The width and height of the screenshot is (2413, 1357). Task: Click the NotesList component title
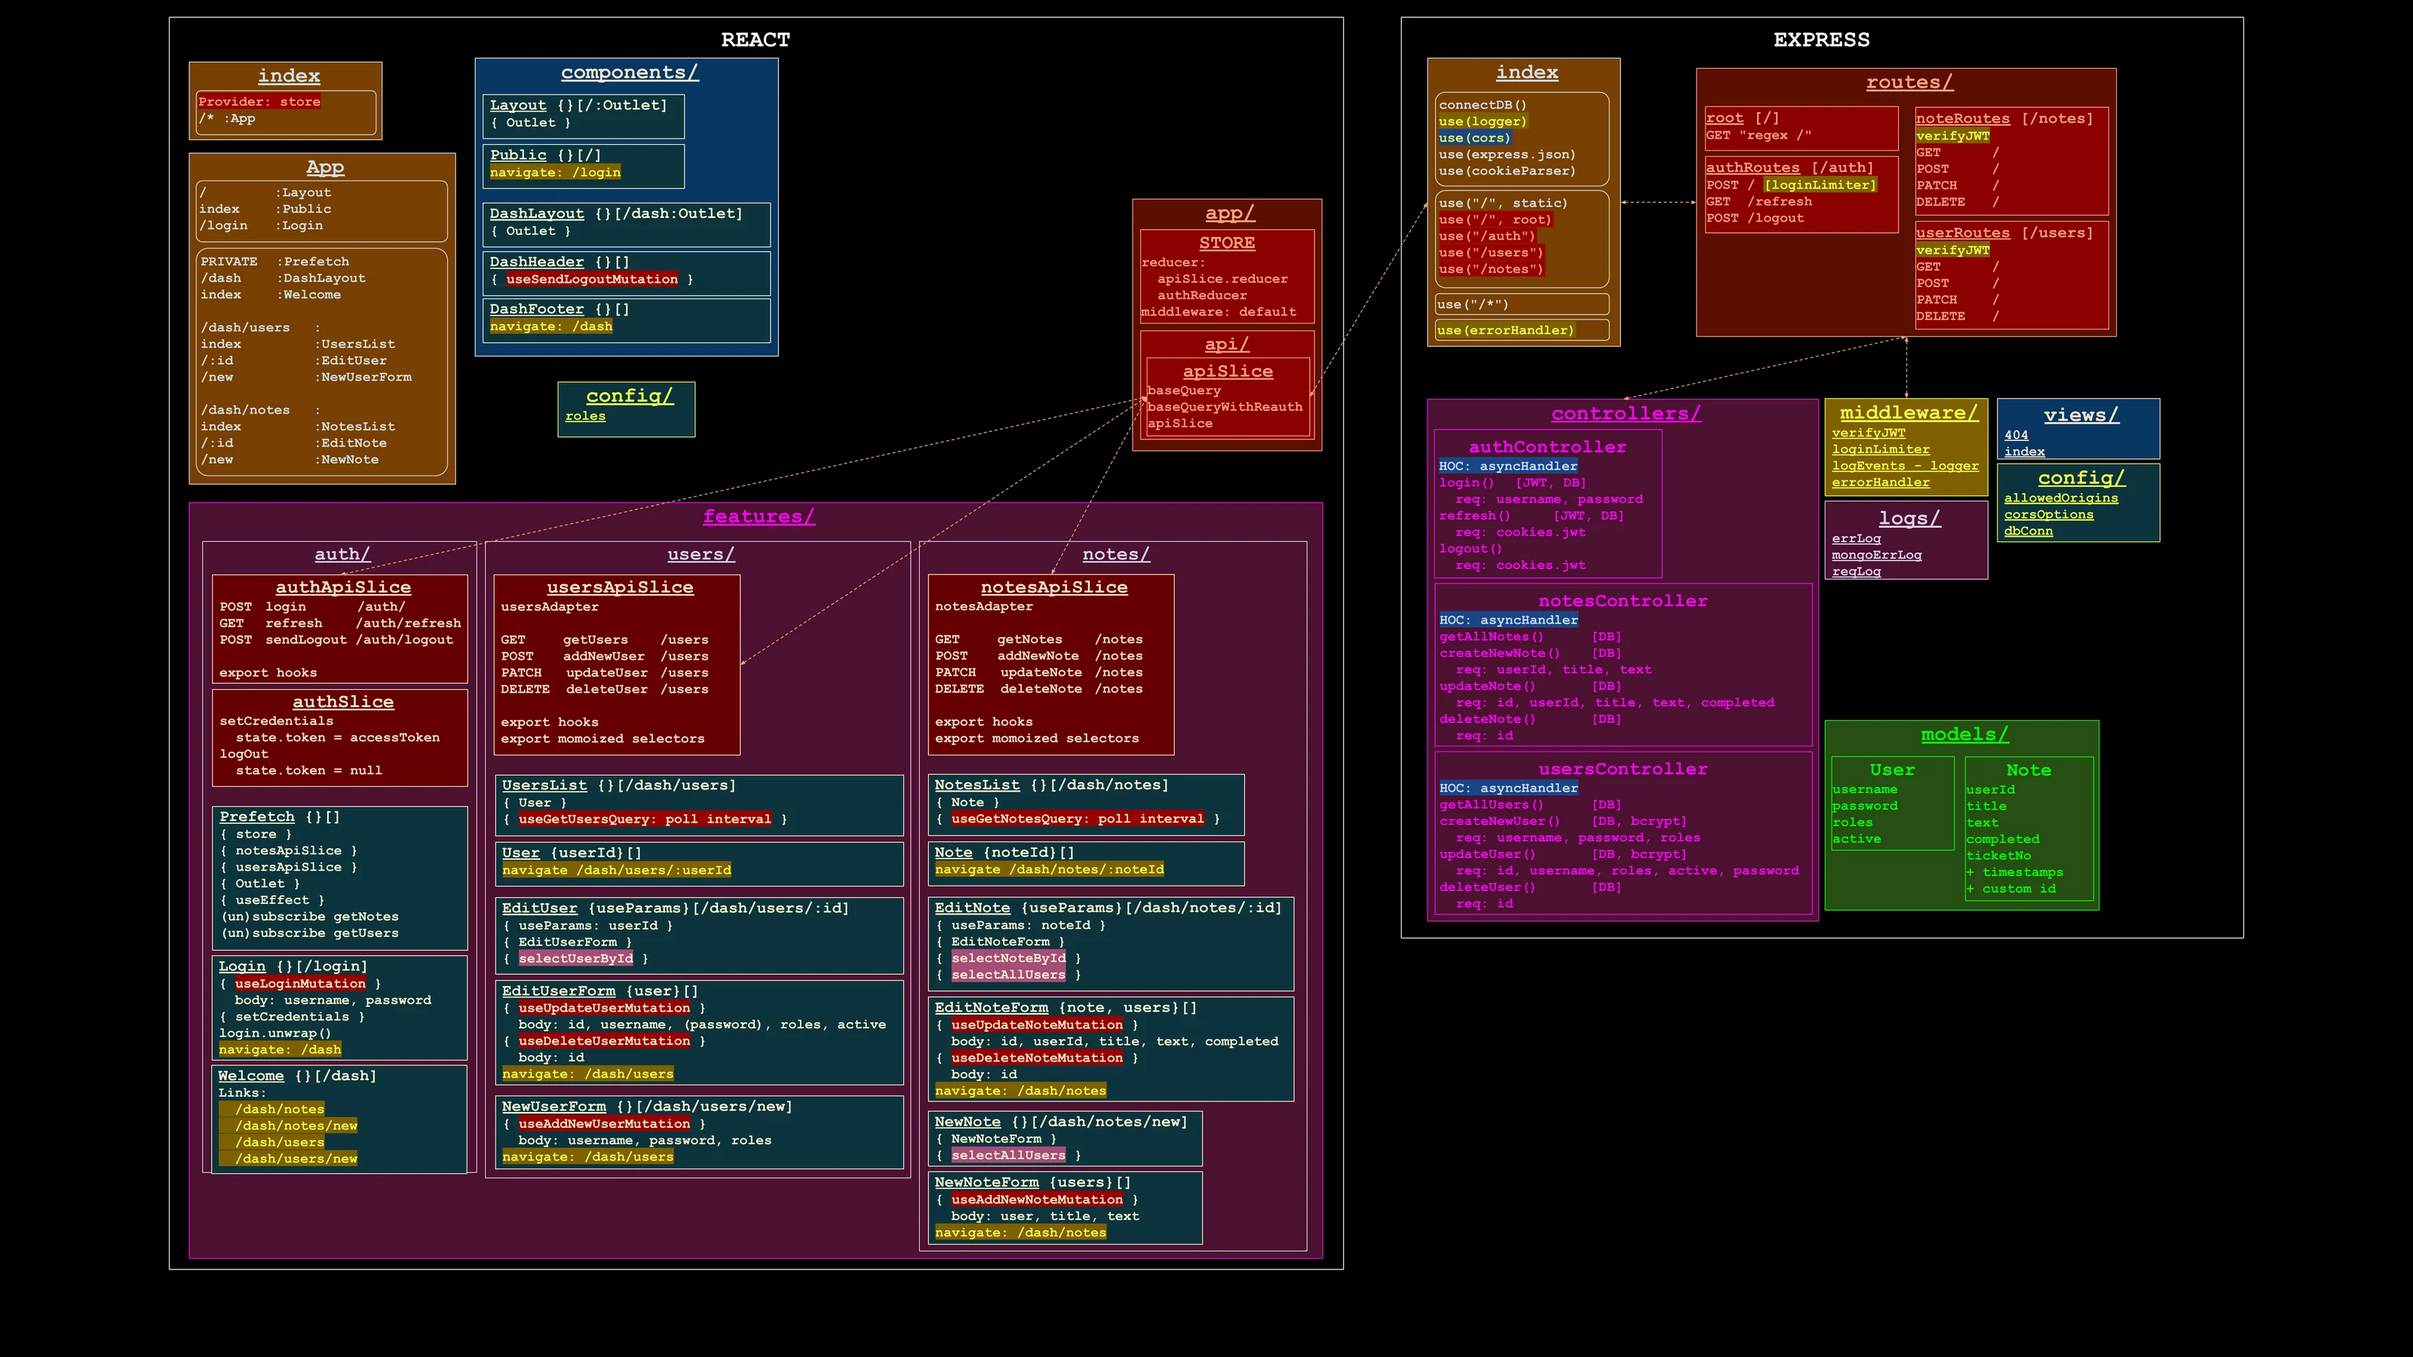(977, 785)
